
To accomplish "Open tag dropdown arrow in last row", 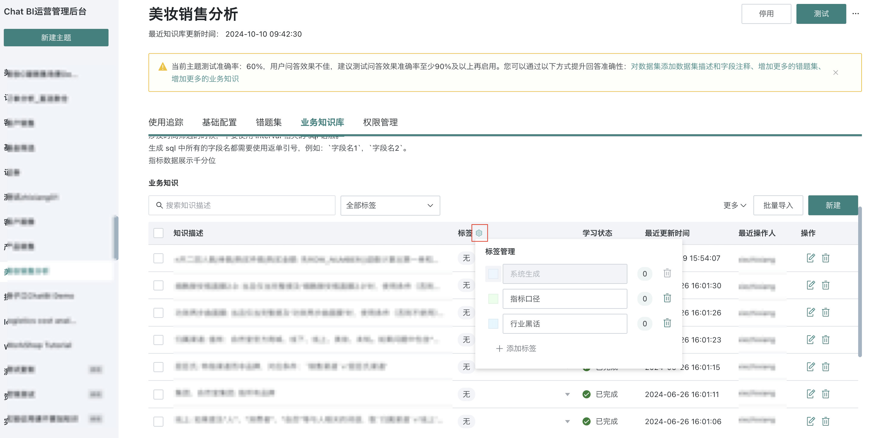I will (x=567, y=422).
